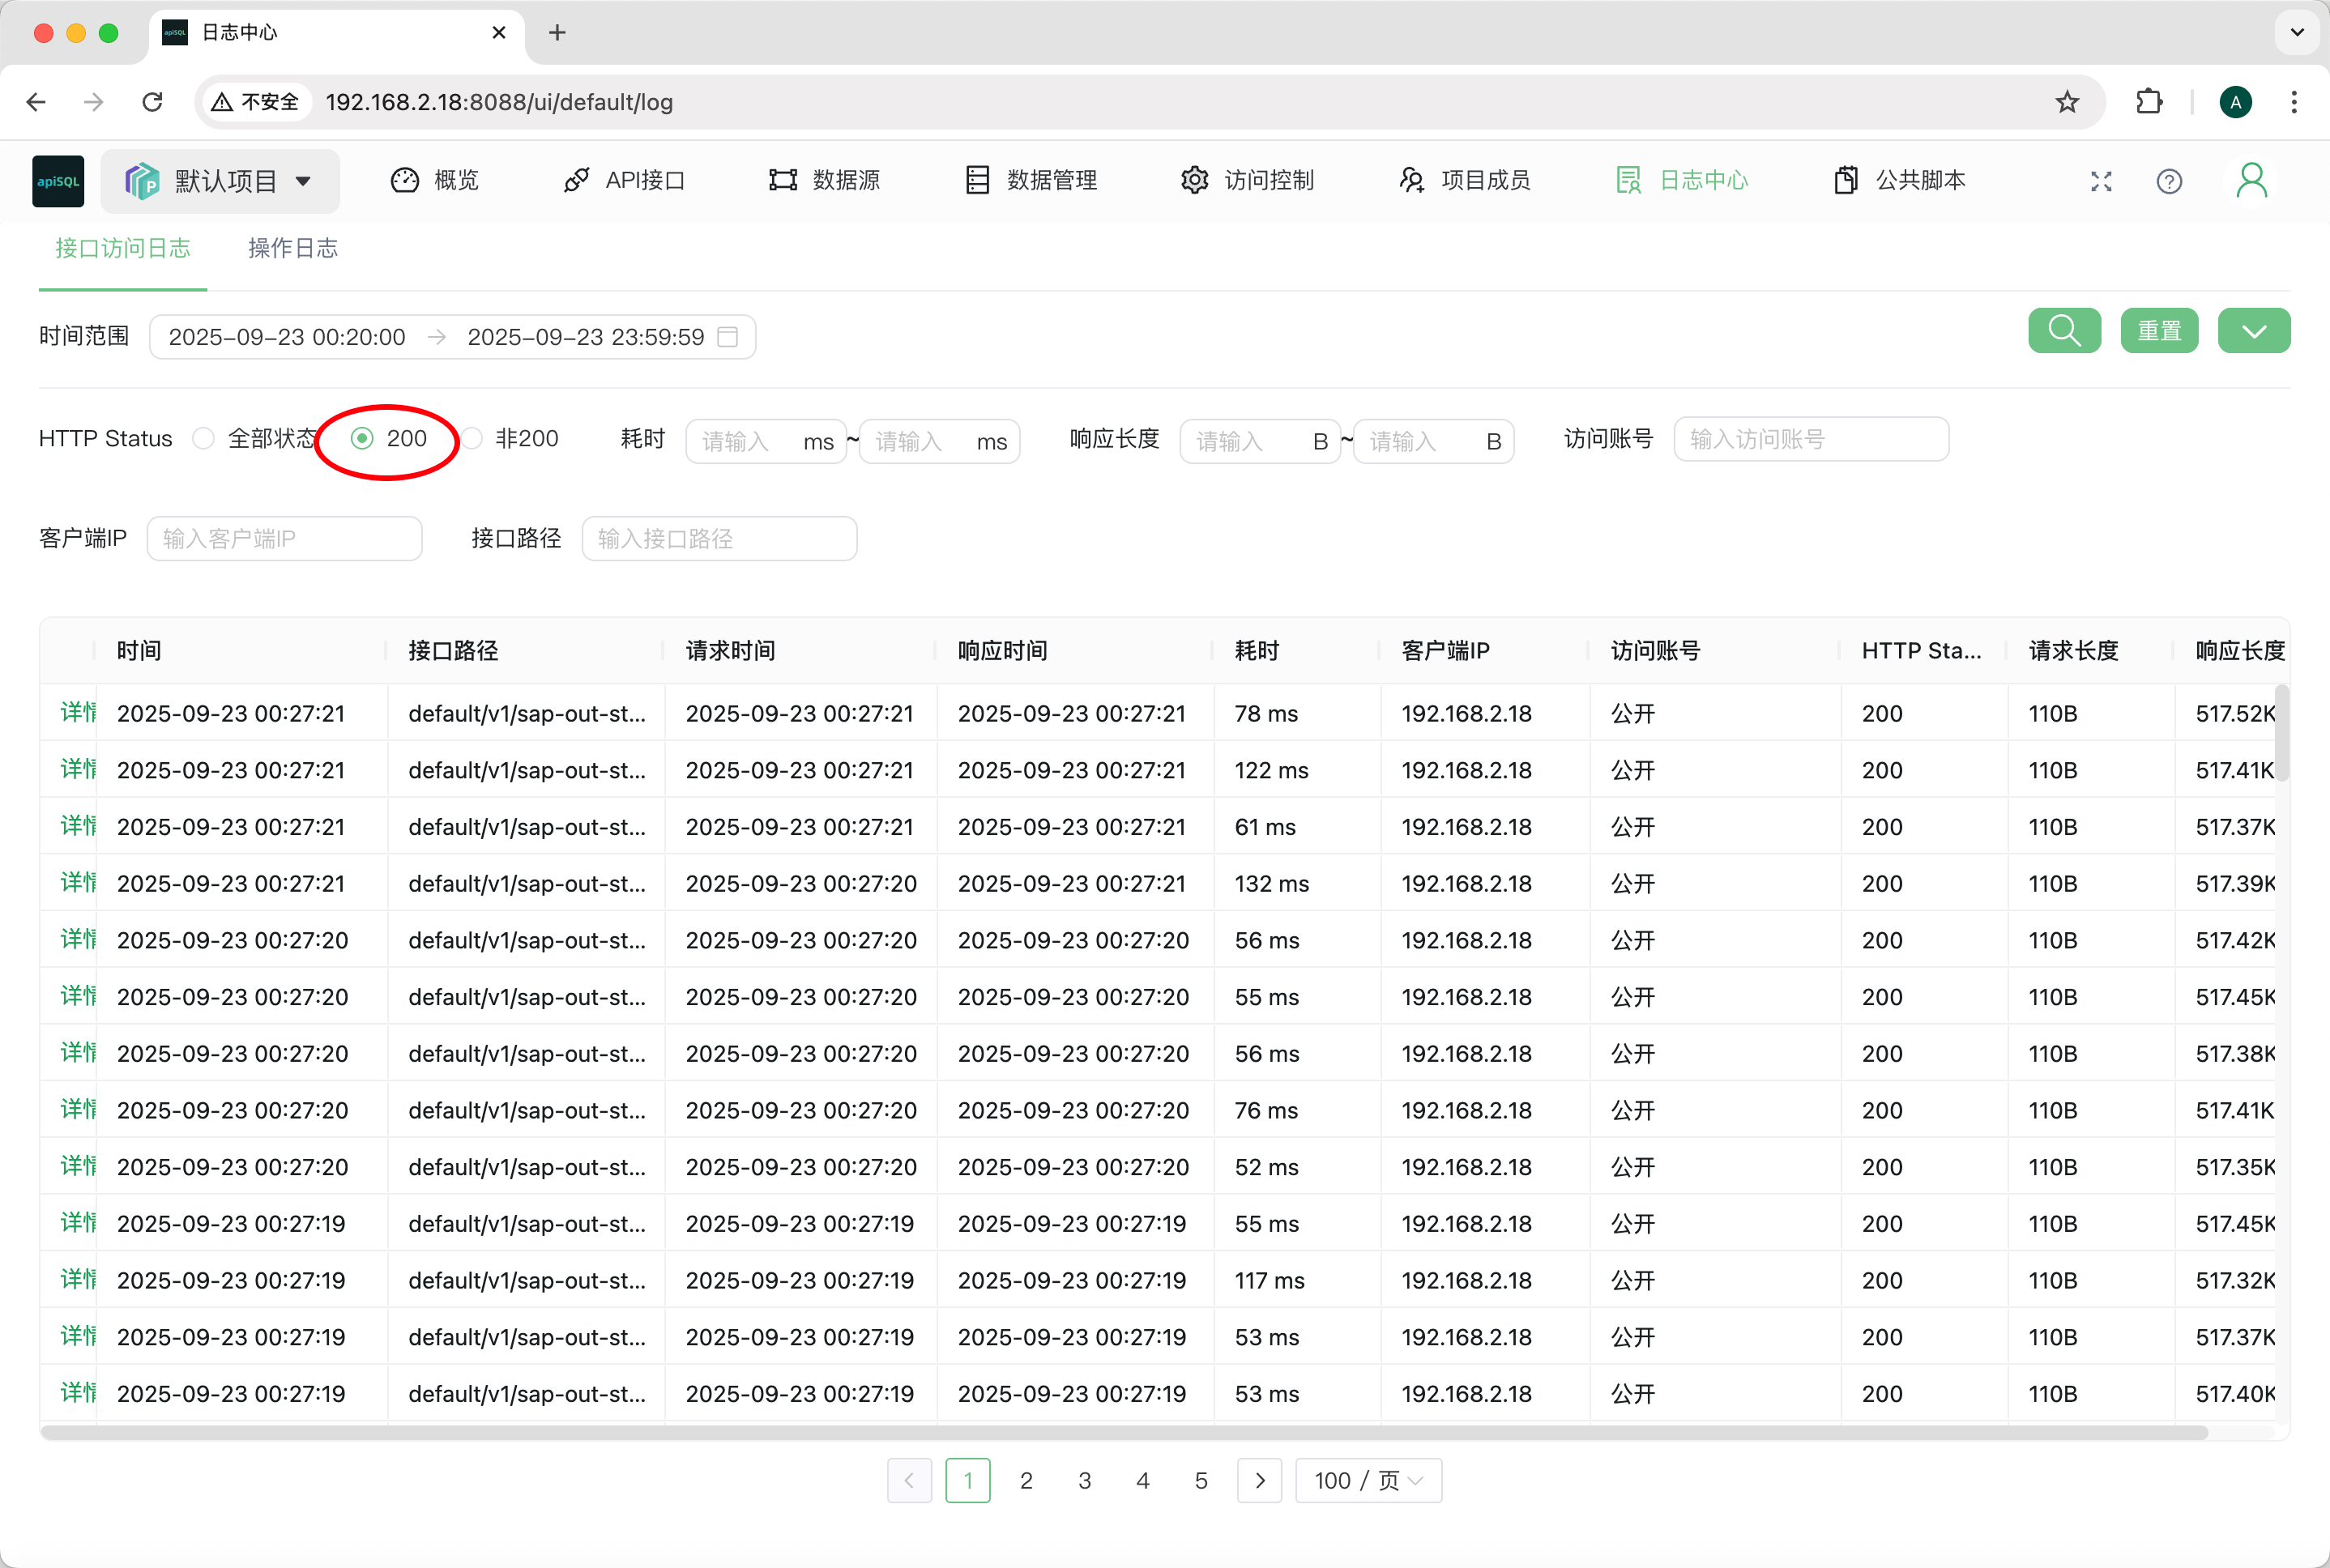Image resolution: width=2330 pixels, height=1568 pixels.
Task: Bookmark page with star icon
Action: click(x=2066, y=102)
